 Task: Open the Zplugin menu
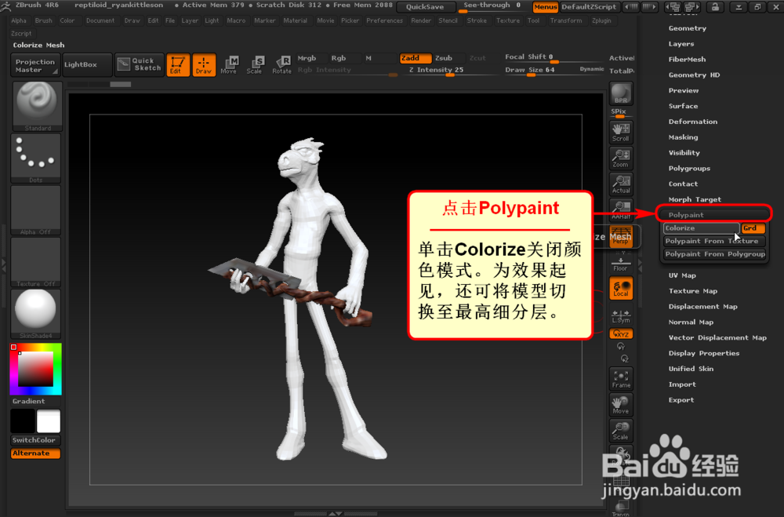tap(601, 20)
